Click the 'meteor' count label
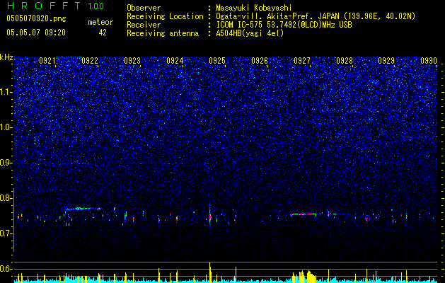Viewport: 445px width, 283px height. coord(100,22)
